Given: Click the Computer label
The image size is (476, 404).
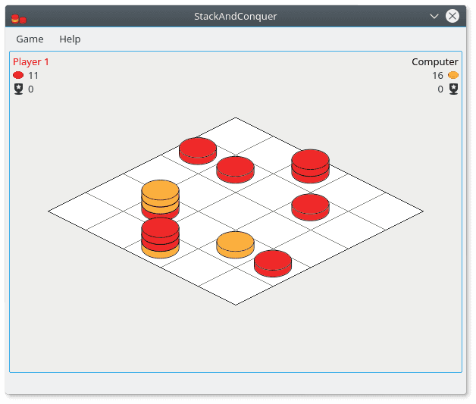Looking at the screenshot, I should pos(435,62).
